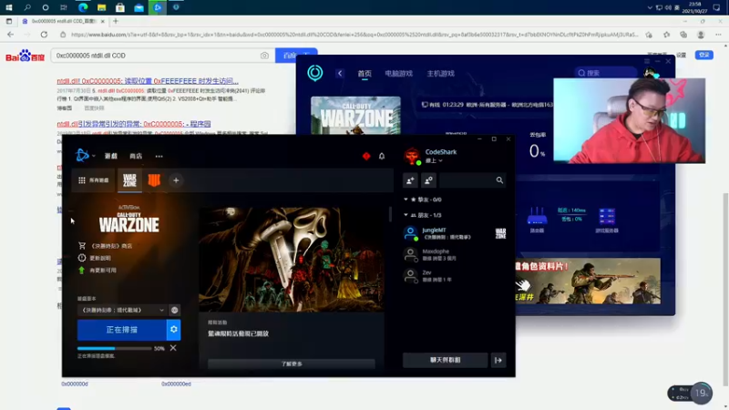Click the router icon in accelerator
The image size is (729, 410).
(x=537, y=216)
